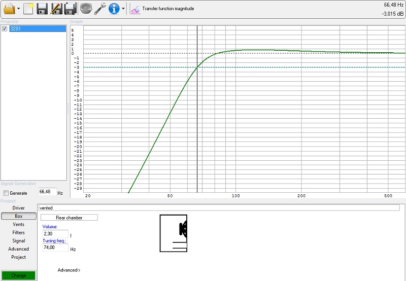Click the splitter grip beside the graph

click(x=69, y=109)
